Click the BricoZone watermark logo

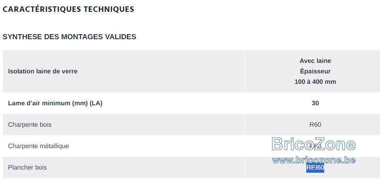314,144
